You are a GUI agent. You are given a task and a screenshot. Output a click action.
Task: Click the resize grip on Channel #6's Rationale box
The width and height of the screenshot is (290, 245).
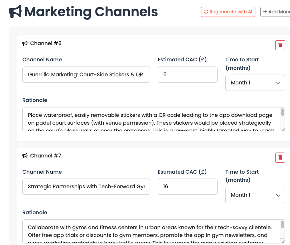[x=283, y=129]
